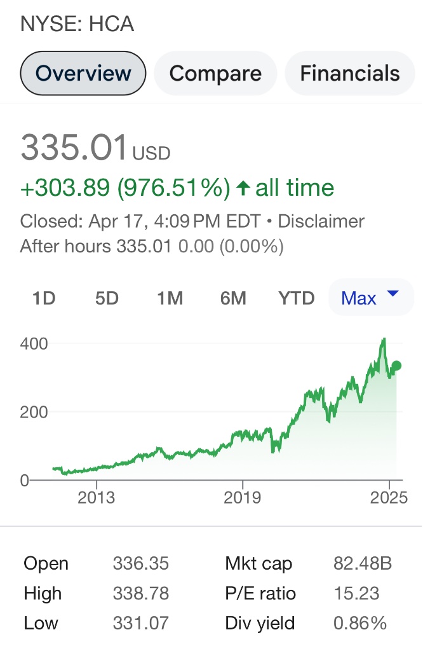Screen dimensions: 423x651
Task: Switch chart to 1M range
Action: tap(170, 298)
